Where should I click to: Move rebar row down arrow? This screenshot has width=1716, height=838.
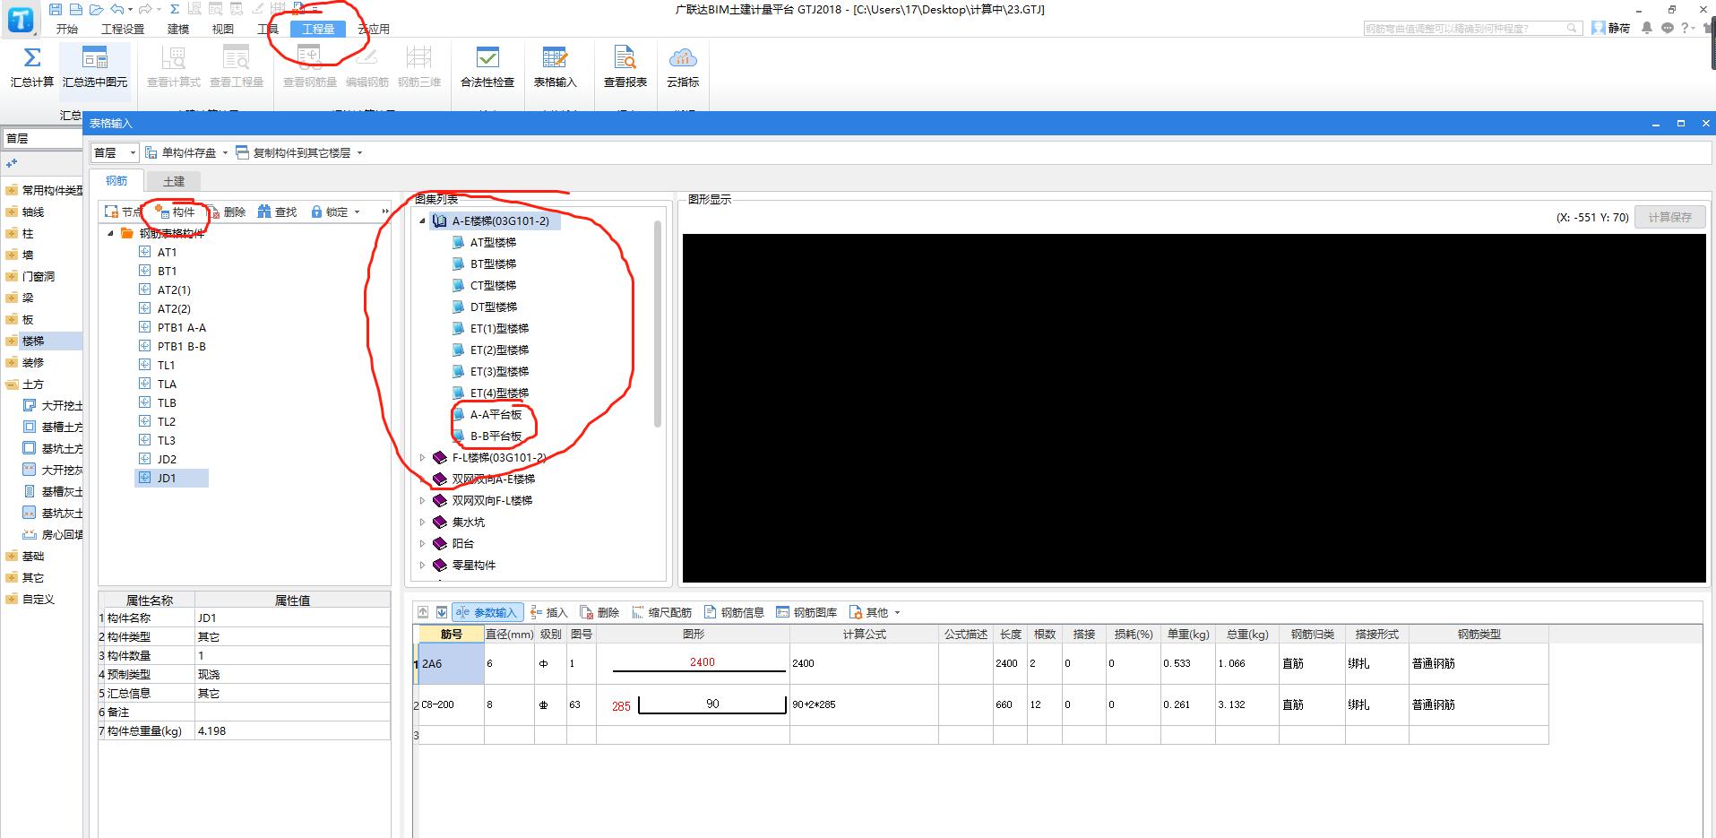442,612
